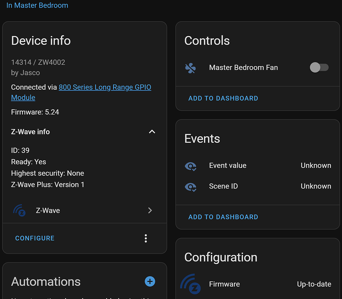342x299 pixels.
Task: Add Events card to dashboard
Action: tap(223, 217)
